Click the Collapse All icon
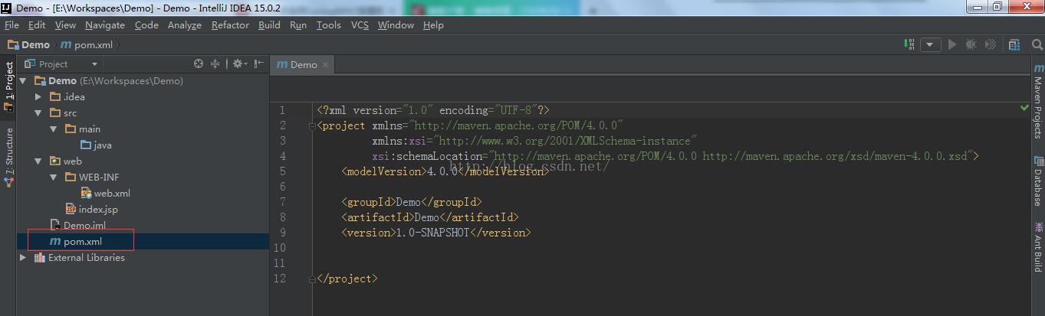This screenshot has height=316, width=1045. pos(215,64)
